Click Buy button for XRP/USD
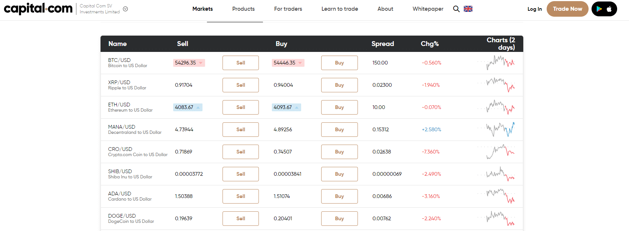 [339, 85]
